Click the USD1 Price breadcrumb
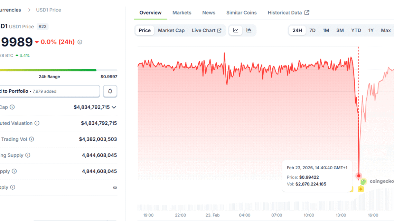Screen dimensions: 394x221 (48, 10)
